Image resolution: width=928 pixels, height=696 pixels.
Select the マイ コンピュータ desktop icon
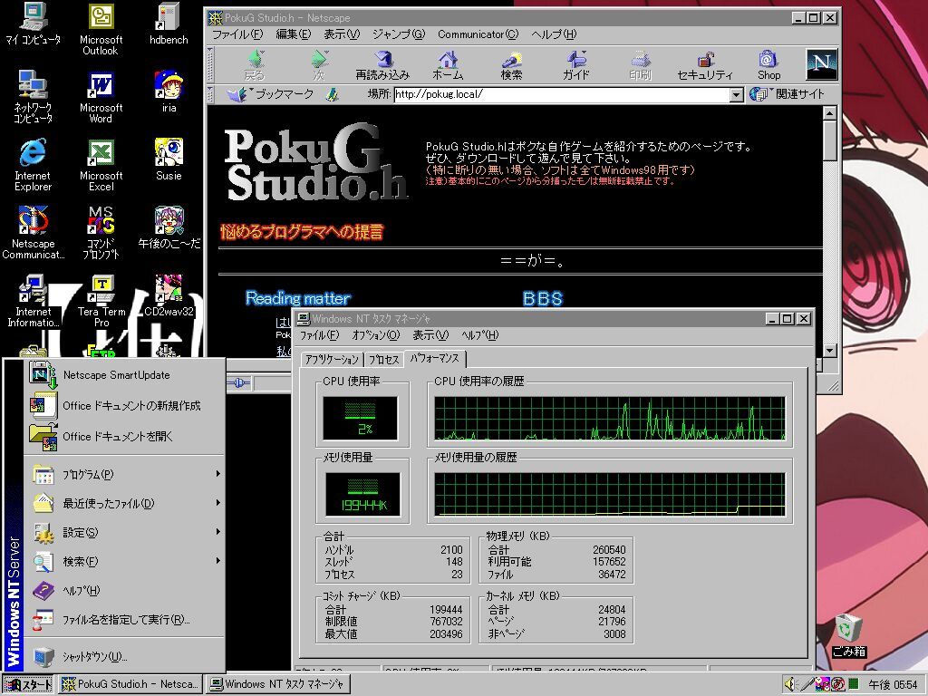coord(33,24)
